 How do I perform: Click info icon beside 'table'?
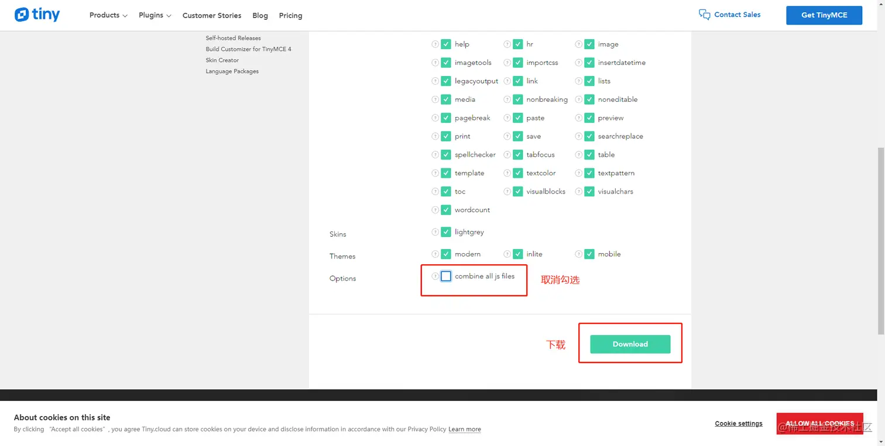click(x=578, y=154)
